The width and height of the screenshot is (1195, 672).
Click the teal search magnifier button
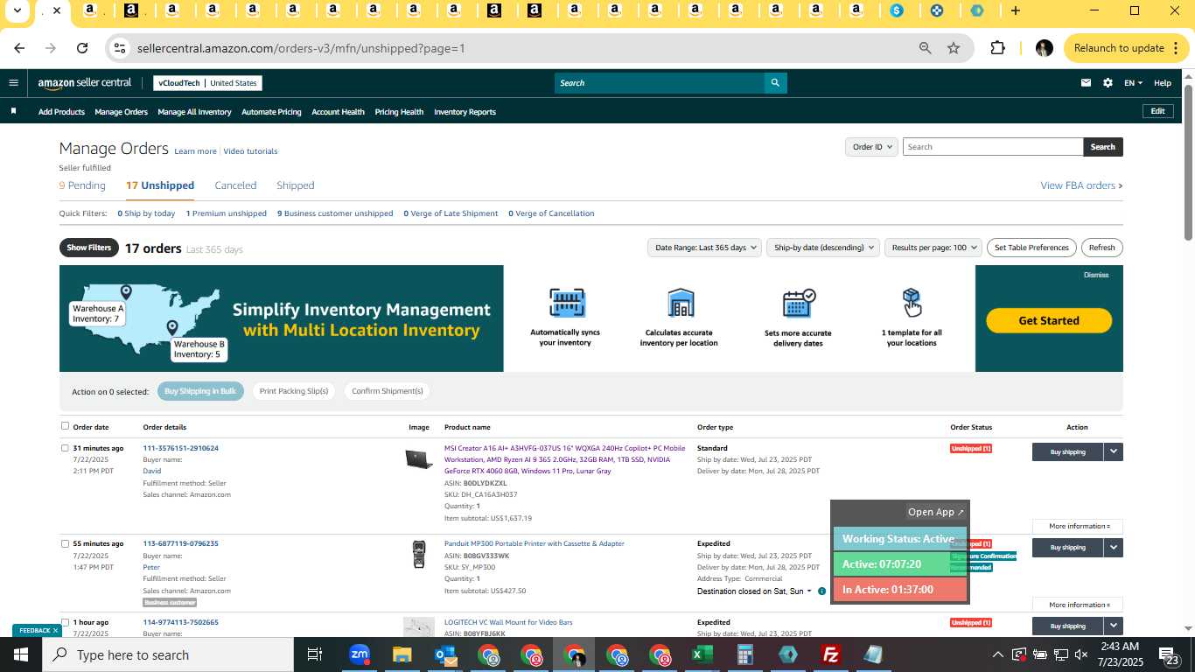774,83
